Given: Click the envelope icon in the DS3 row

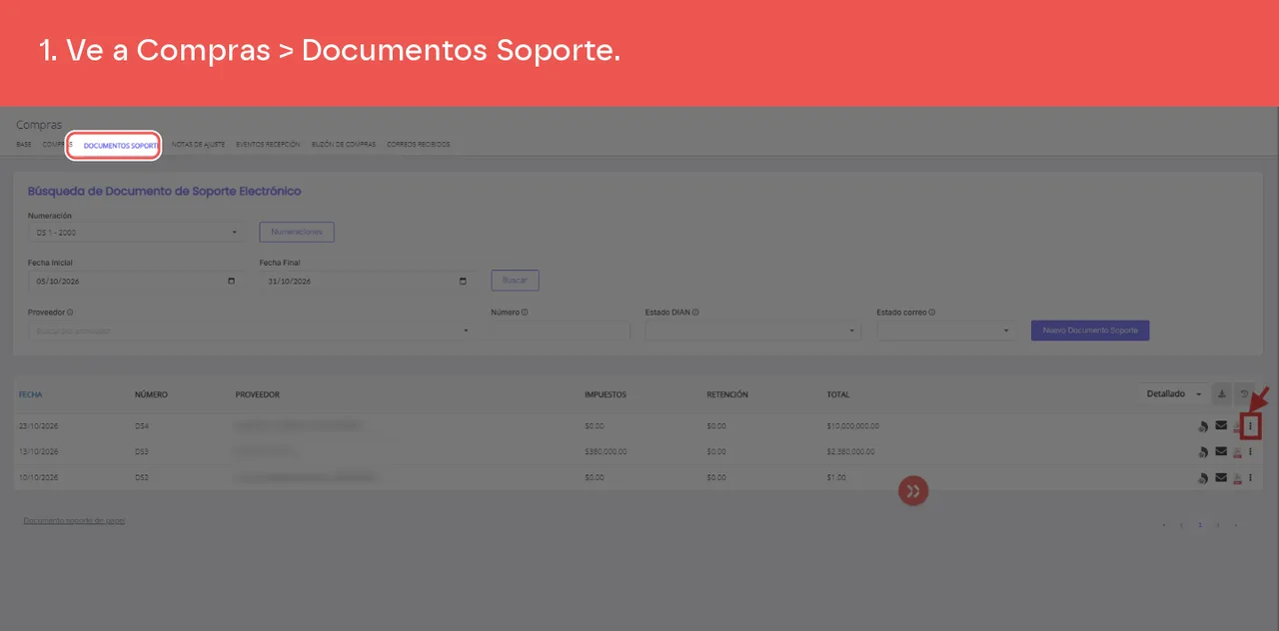Looking at the screenshot, I should (1221, 452).
